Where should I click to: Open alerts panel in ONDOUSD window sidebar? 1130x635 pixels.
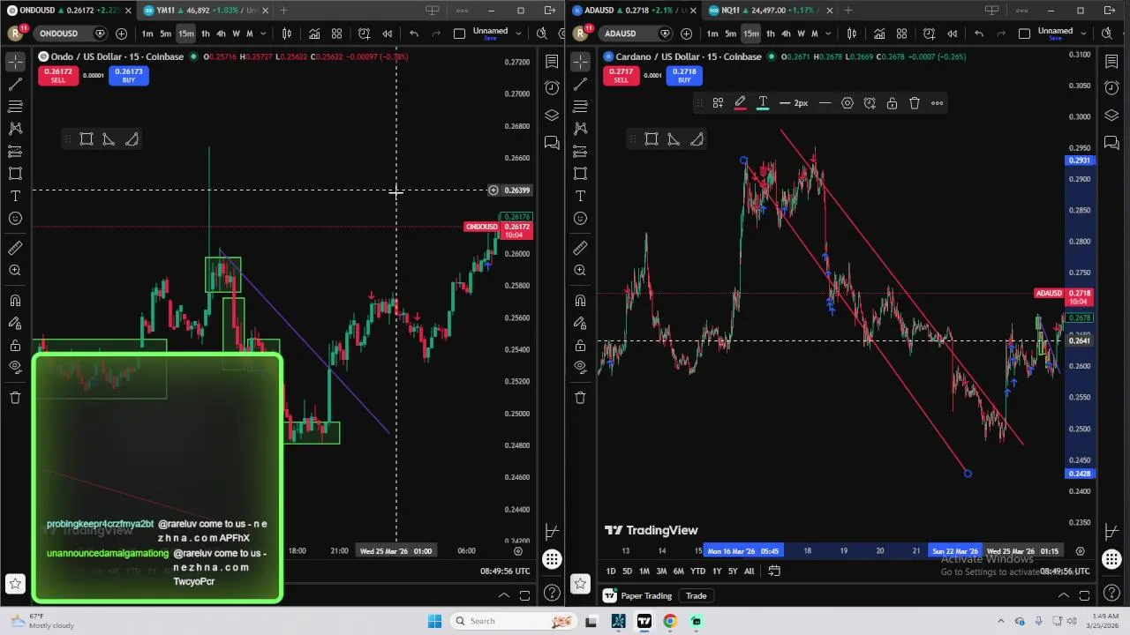[552, 88]
